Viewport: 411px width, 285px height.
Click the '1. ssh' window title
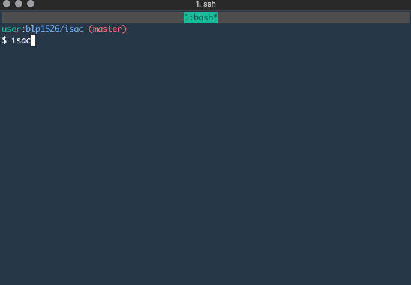point(205,4)
